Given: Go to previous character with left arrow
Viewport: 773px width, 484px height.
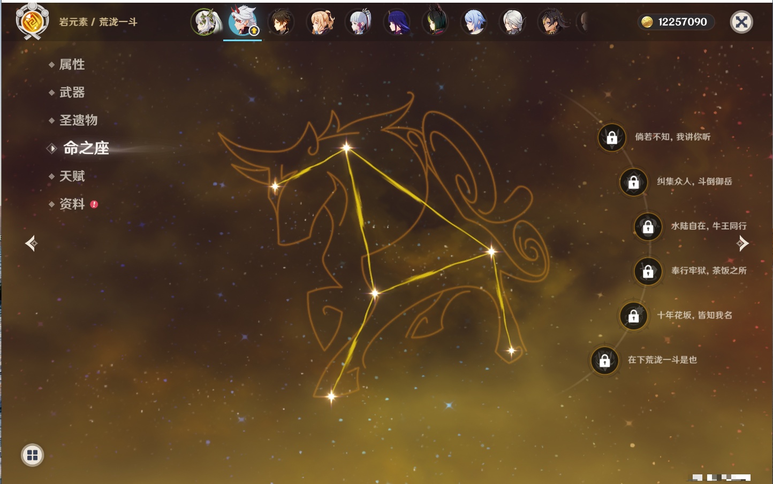Looking at the screenshot, I should (x=31, y=243).
